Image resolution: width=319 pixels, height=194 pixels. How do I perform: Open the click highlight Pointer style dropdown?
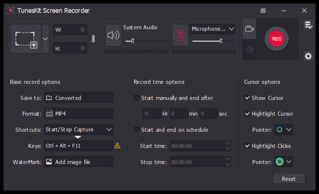click(283, 162)
